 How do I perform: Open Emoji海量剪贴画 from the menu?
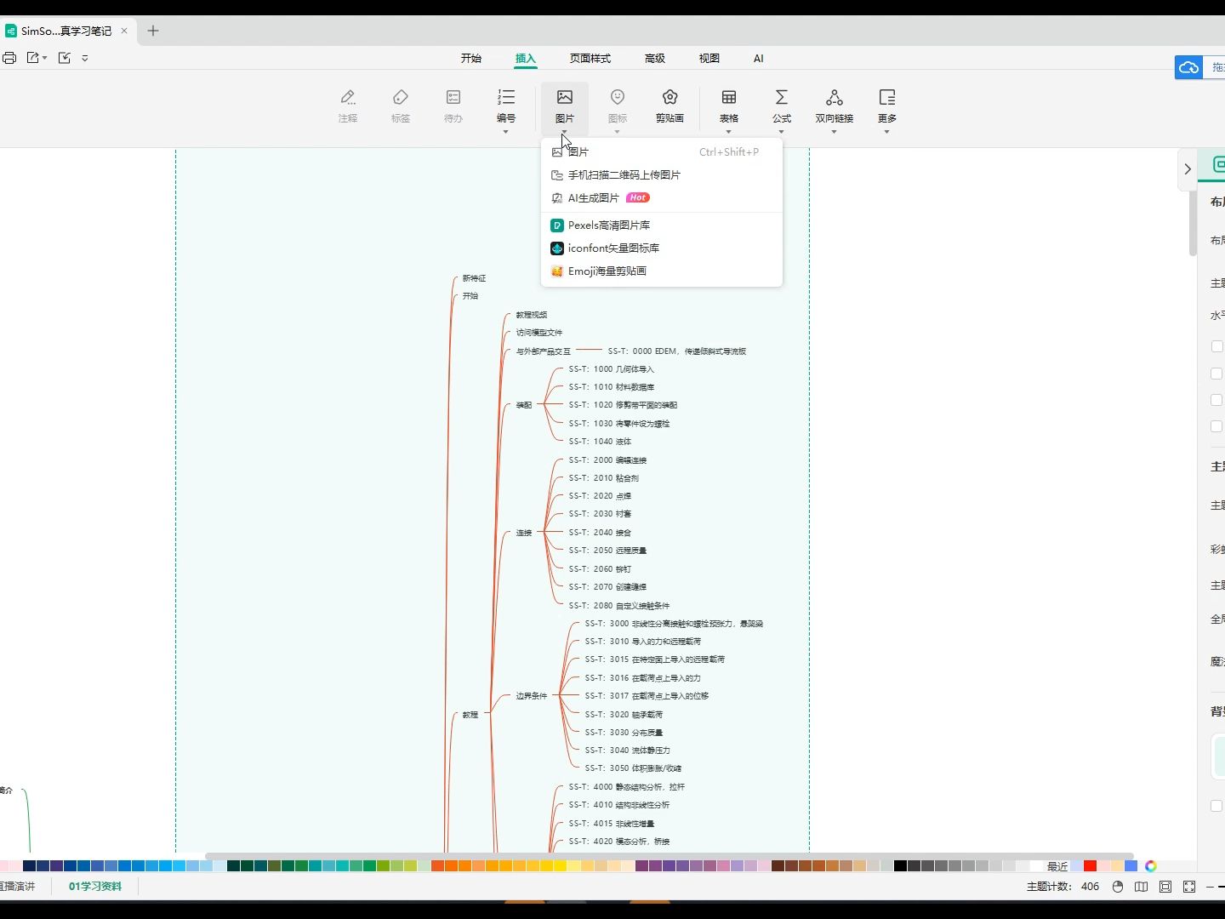(x=662, y=271)
